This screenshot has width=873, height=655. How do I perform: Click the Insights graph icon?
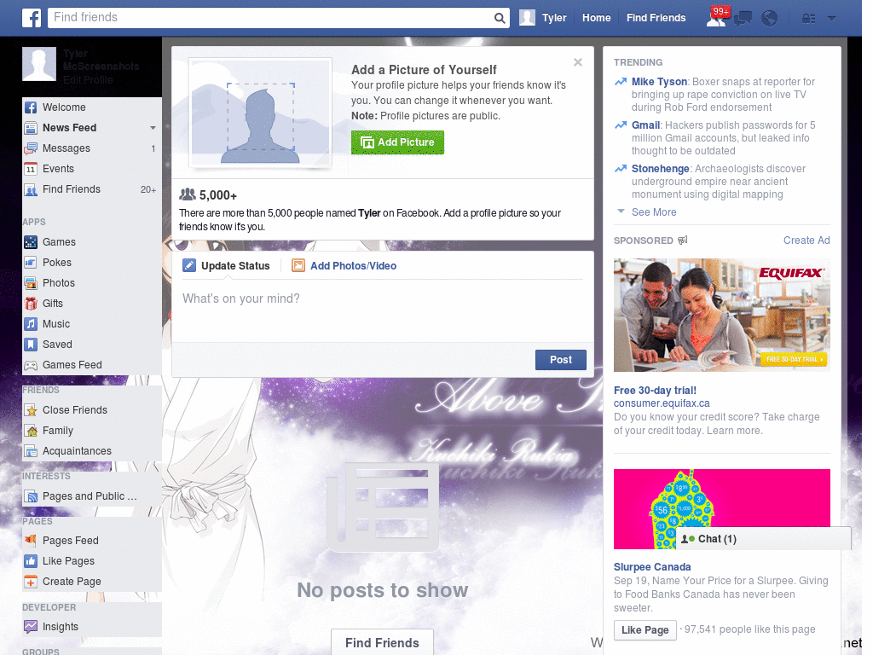point(31,627)
